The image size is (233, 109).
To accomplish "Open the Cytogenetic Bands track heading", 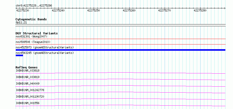I will (31, 19).
